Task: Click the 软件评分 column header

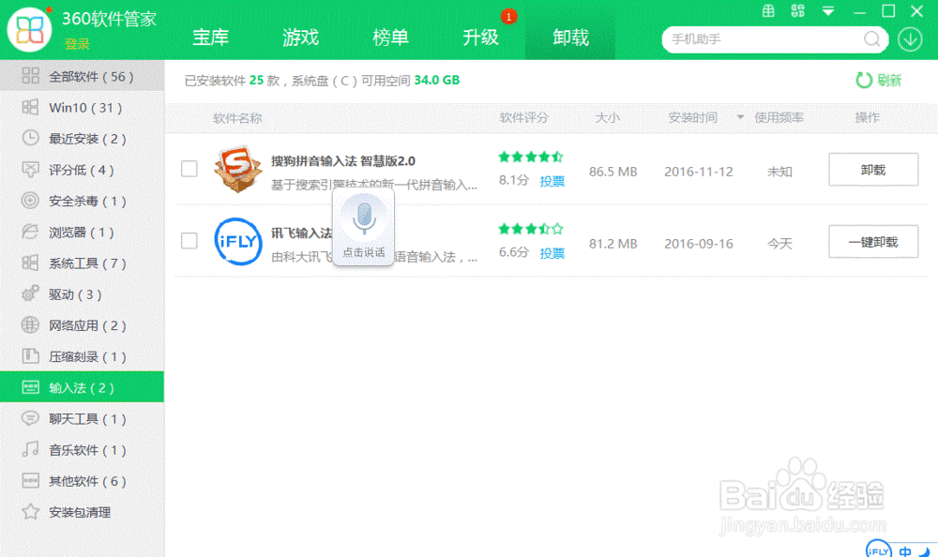Action: click(x=523, y=117)
